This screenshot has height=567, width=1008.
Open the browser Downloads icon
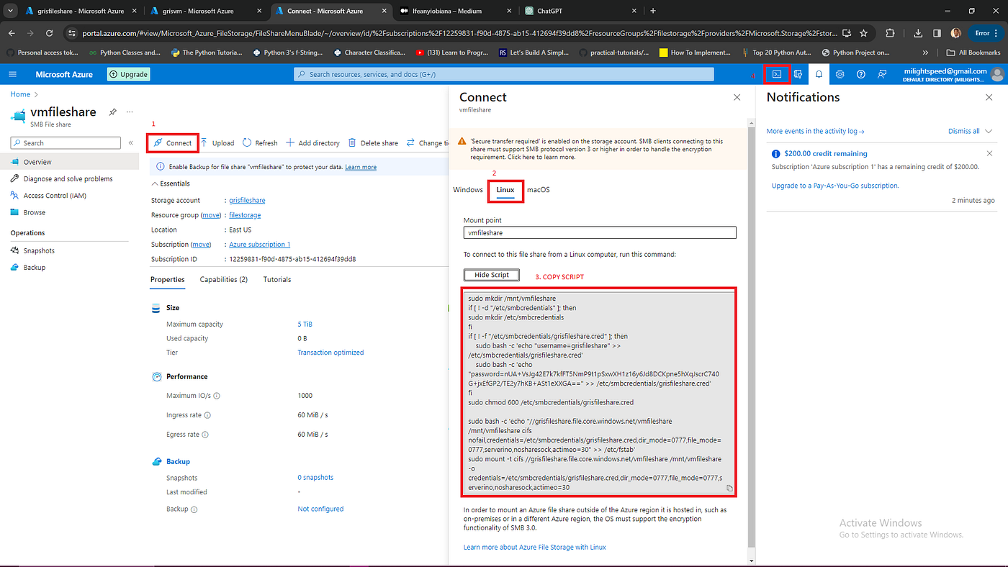[x=918, y=33]
